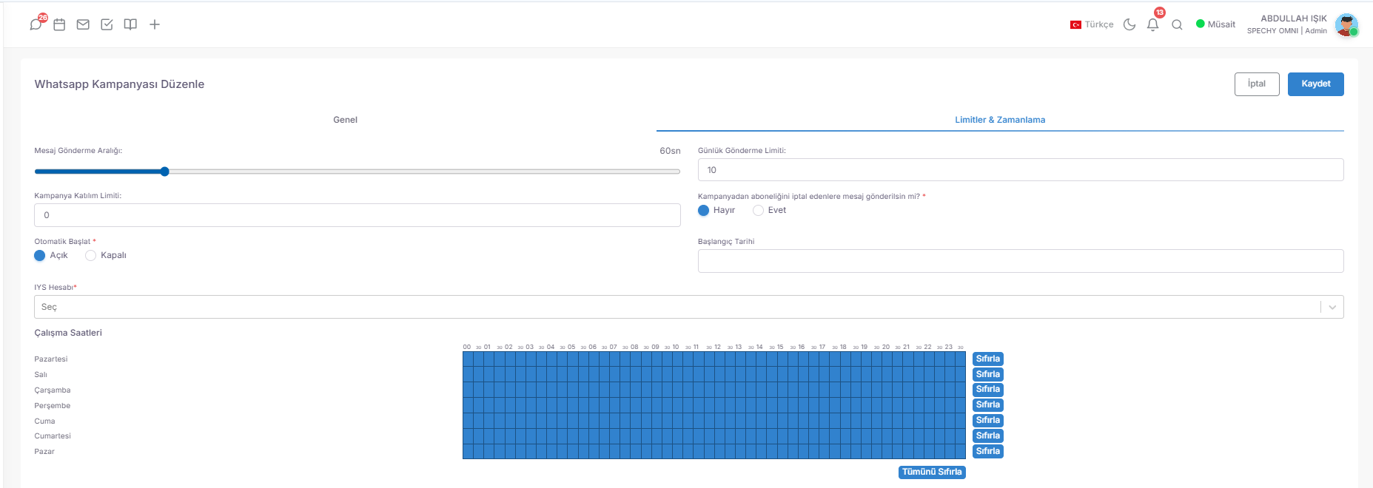Image resolution: width=1373 pixels, height=488 pixels.
Task: Click the Tümünü Sıfırla button
Action: click(x=932, y=472)
